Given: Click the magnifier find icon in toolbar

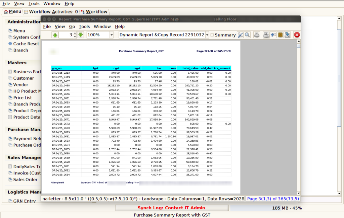Looking at the screenshot, I should (247, 35).
